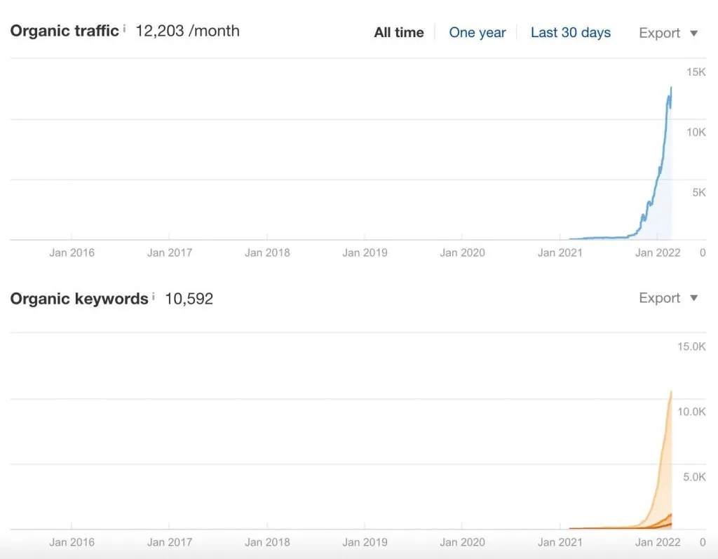Open the Export dropdown for Organic traffic
This screenshot has width=718, height=559.
(668, 33)
